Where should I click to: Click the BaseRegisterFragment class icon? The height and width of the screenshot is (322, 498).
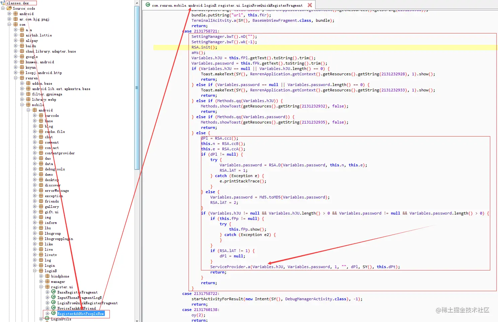tap(54, 292)
